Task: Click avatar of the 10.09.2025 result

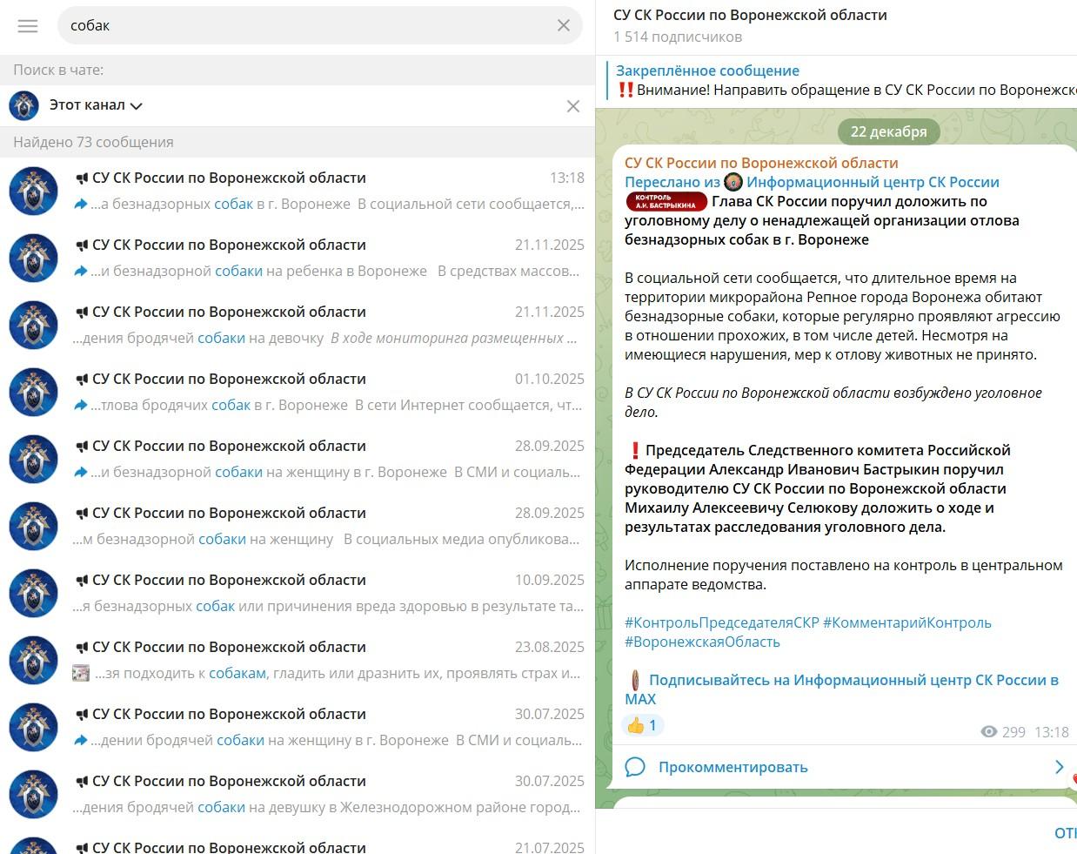Action: 33,593
